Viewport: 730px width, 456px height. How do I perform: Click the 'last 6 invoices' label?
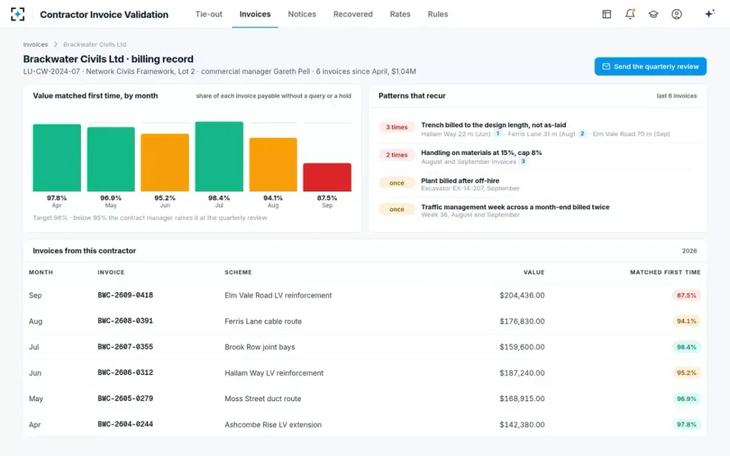tap(676, 95)
